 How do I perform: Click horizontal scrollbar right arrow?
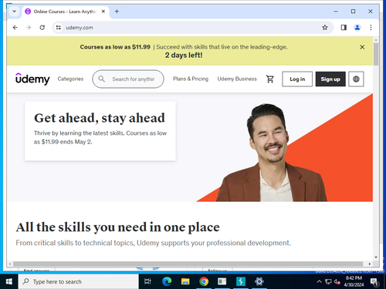point(370,264)
